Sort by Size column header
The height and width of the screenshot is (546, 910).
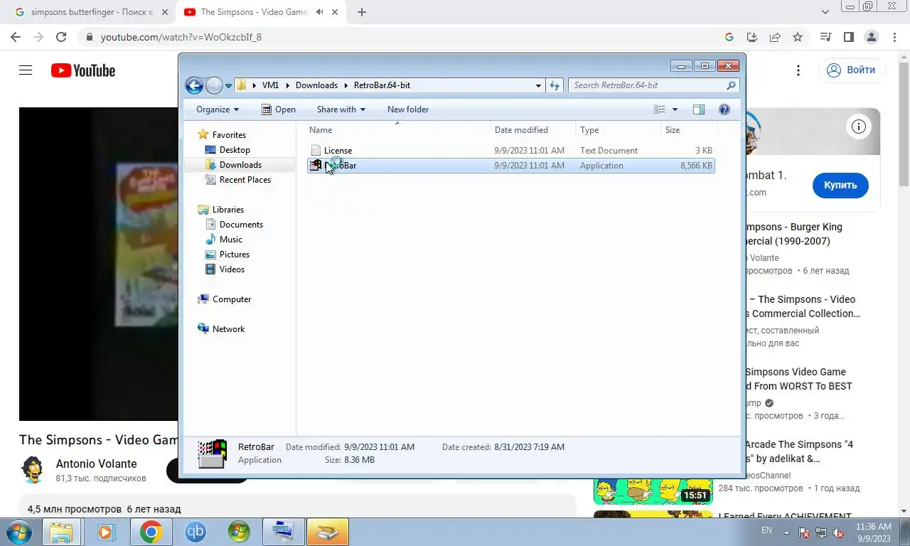click(x=688, y=130)
